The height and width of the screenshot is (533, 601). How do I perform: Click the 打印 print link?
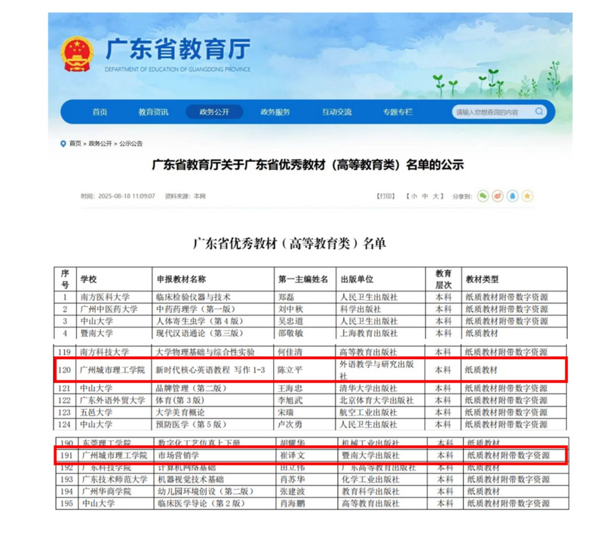[385, 196]
